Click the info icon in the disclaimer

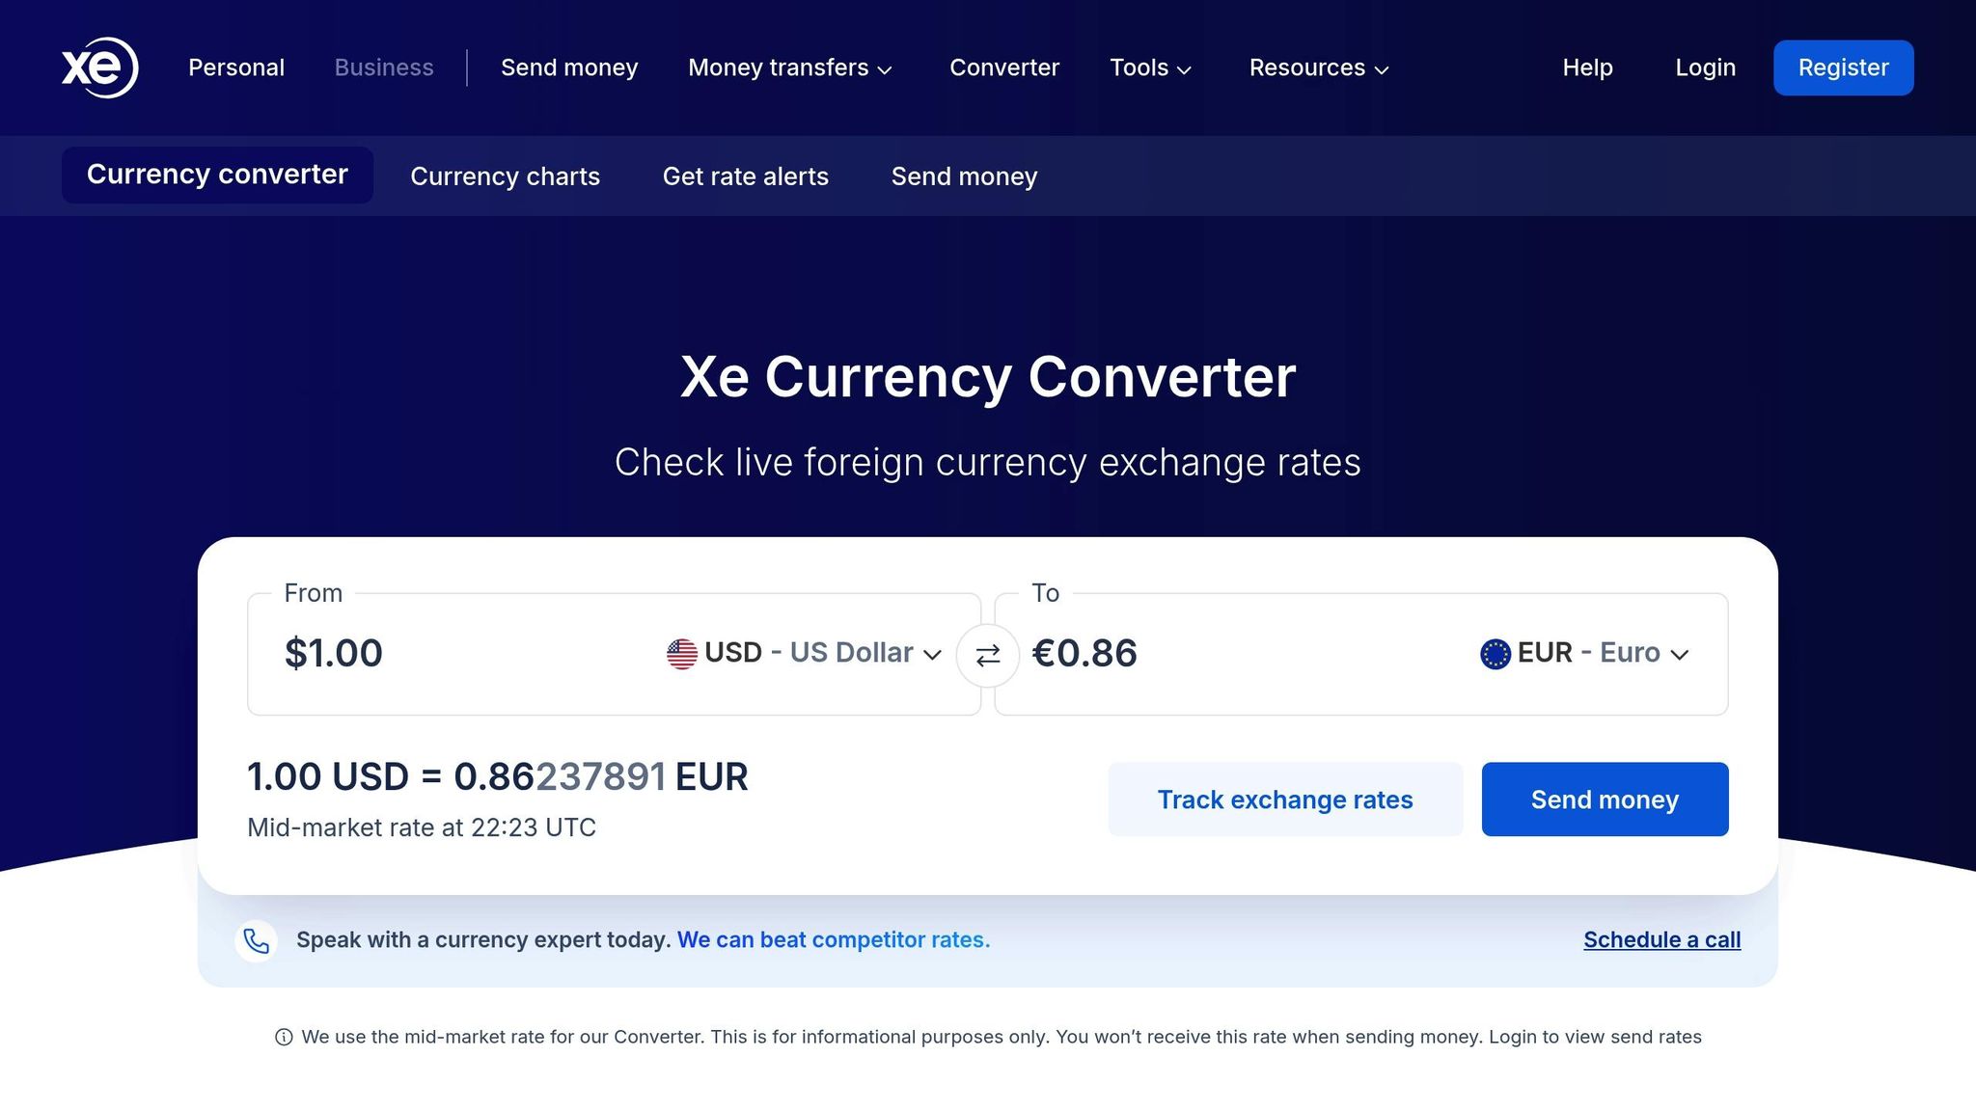(x=283, y=1037)
